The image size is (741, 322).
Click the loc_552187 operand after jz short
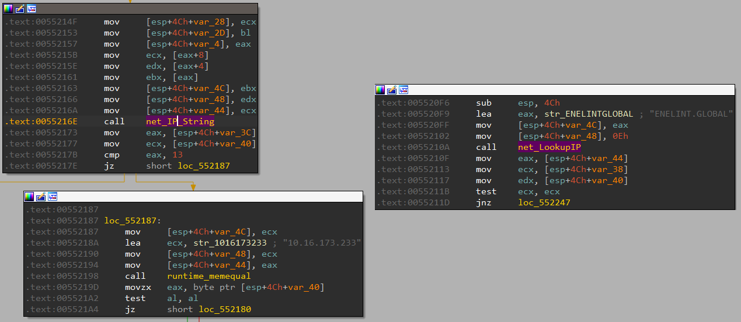pos(204,166)
